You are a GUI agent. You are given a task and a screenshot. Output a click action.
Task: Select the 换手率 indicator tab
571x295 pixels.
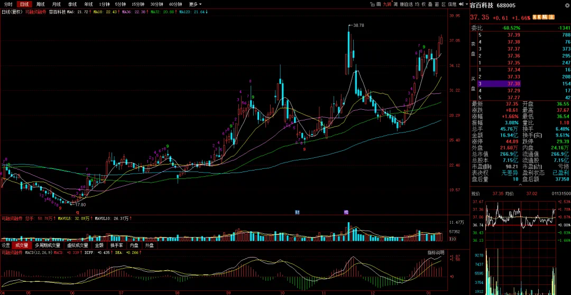click(x=116, y=245)
